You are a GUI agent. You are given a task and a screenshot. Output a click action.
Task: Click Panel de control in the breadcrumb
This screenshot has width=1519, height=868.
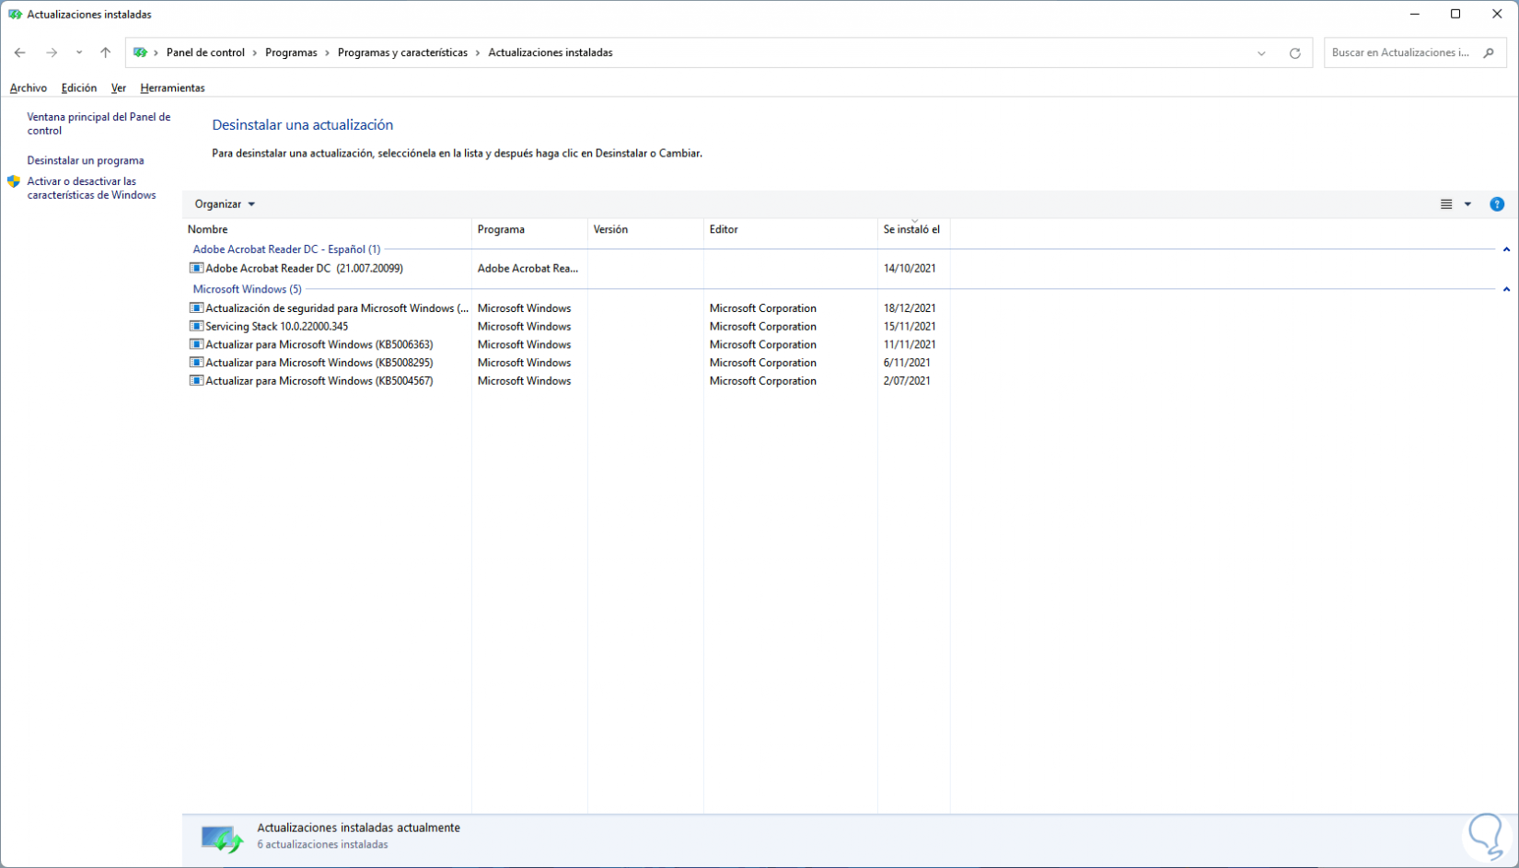[x=205, y=52]
